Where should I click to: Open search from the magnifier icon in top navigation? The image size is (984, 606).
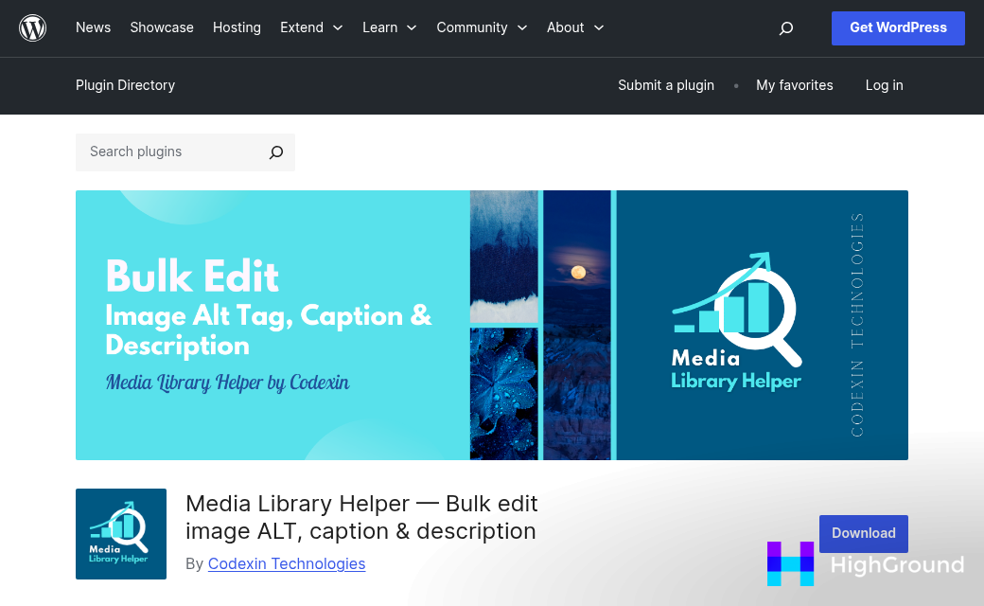click(785, 28)
